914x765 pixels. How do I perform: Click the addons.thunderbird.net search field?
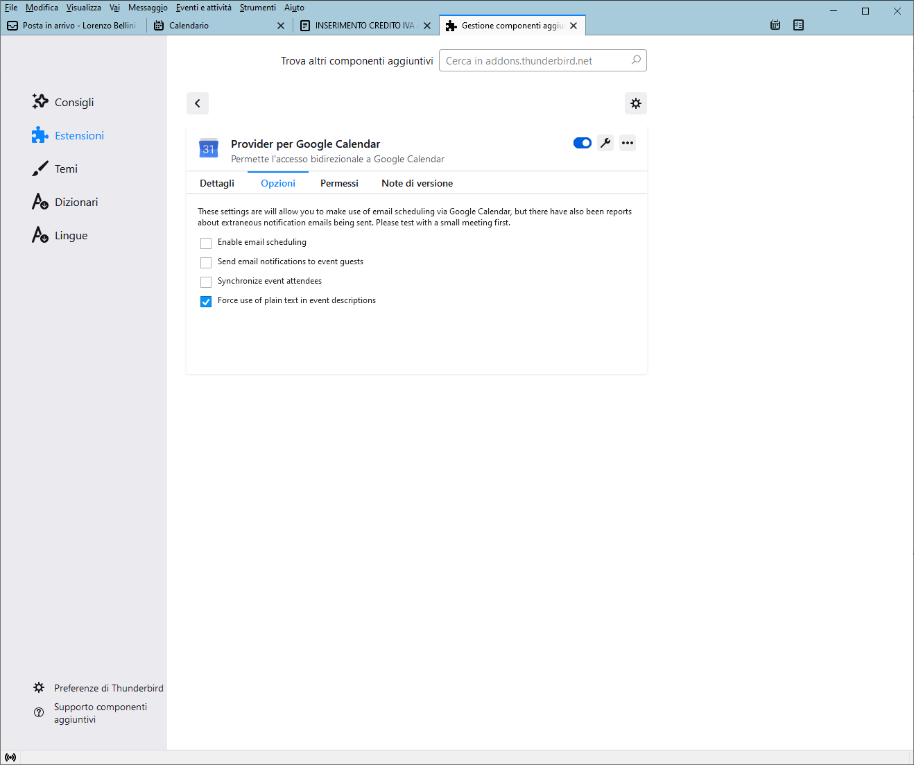pyautogui.click(x=543, y=60)
